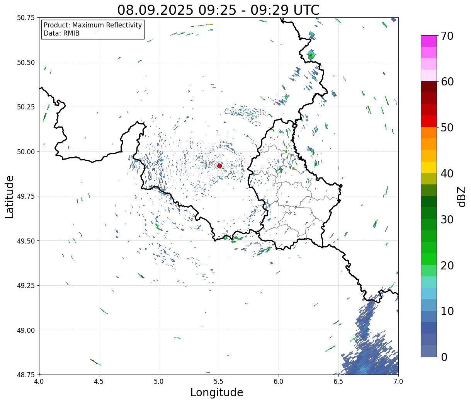This screenshot has height=402, width=471.
Task: Click longitude tick label 4.0
Action: (39, 381)
